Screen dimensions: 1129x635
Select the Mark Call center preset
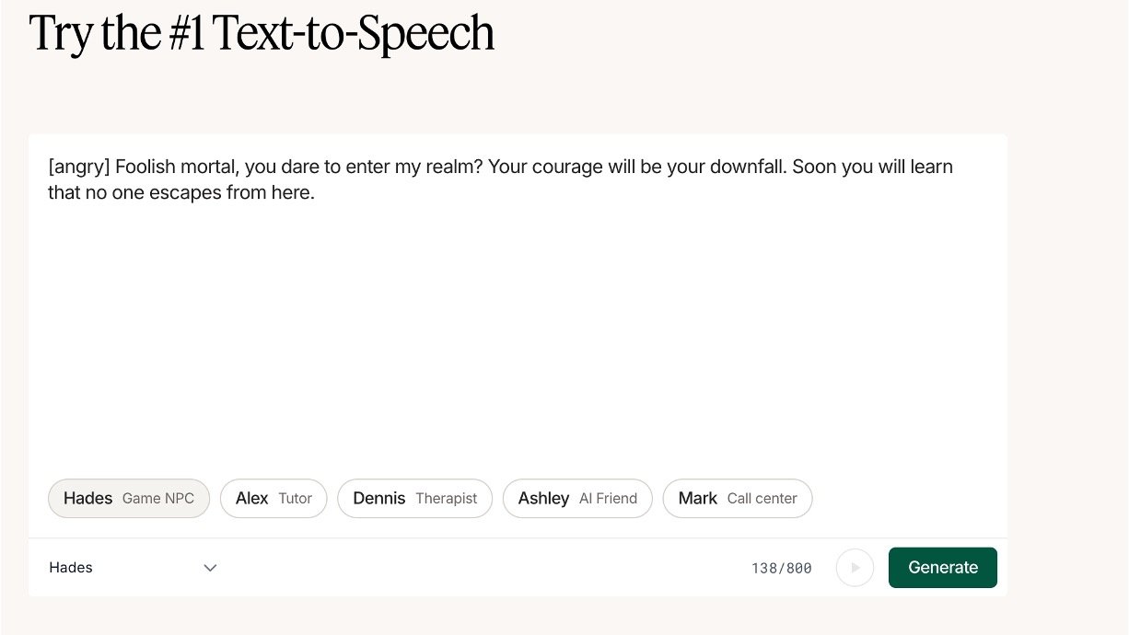(738, 499)
